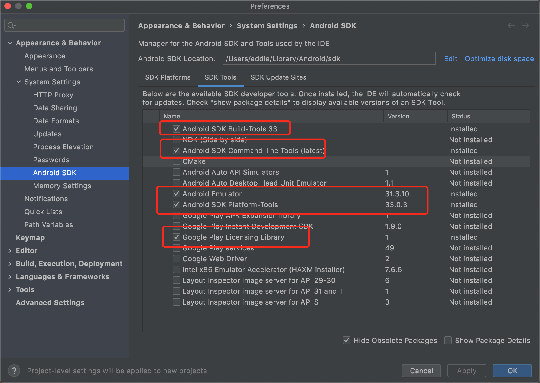Select the SDK Tools tab
Viewport: 540px width, 383px height.
[x=220, y=77]
